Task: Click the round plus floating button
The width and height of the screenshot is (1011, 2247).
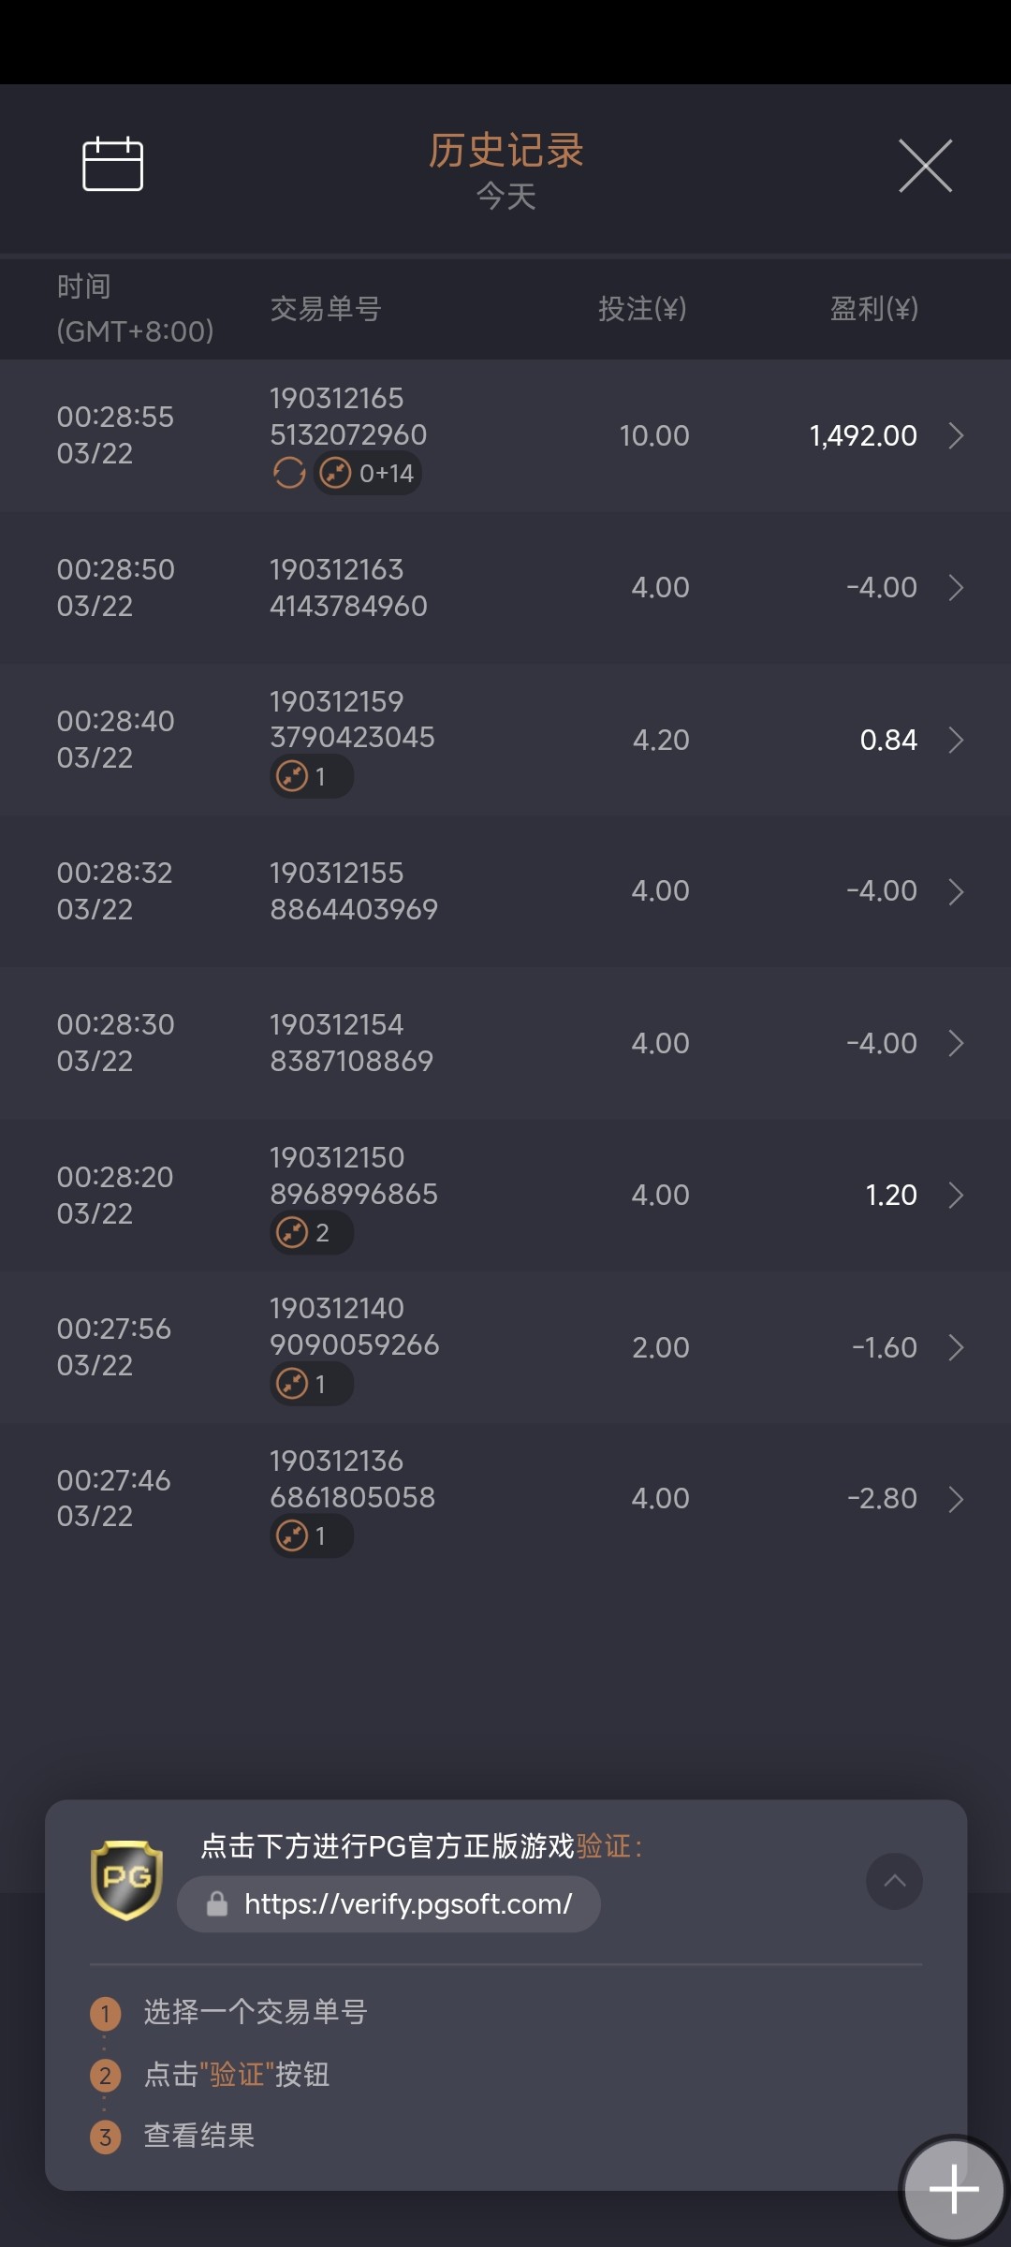Action: (953, 2189)
